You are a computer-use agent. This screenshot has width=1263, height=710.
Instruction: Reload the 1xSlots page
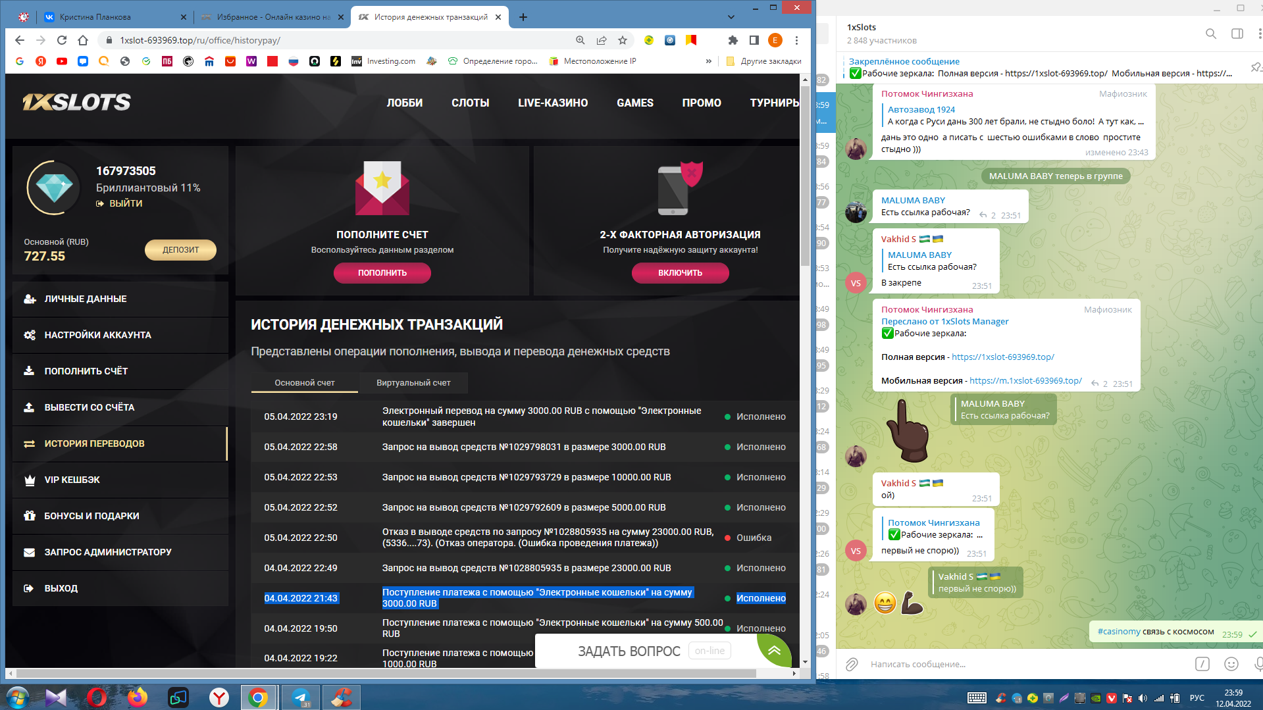click(x=62, y=40)
